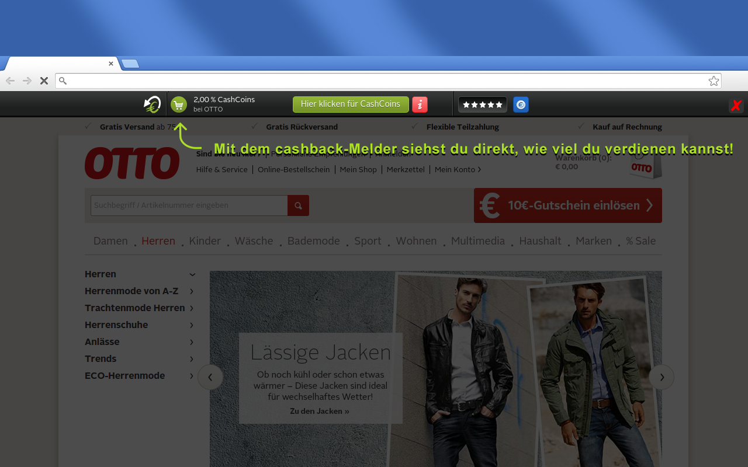The height and width of the screenshot is (467, 748).
Task: Click the CashCoins euro logo icon
Action: [152, 104]
